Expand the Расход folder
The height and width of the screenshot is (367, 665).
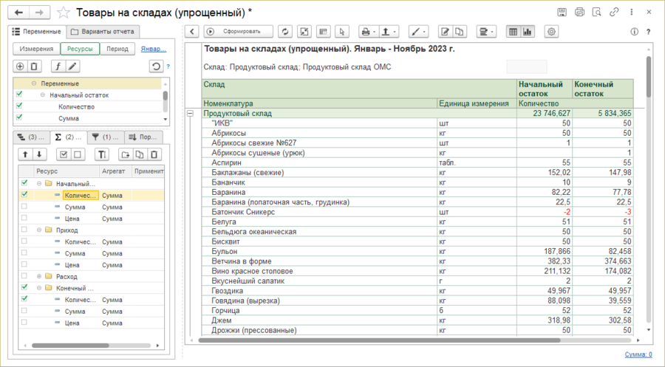tap(39, 276)
